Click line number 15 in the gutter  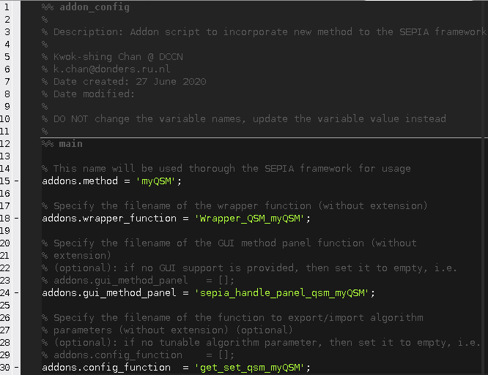(x=5, y=181)
